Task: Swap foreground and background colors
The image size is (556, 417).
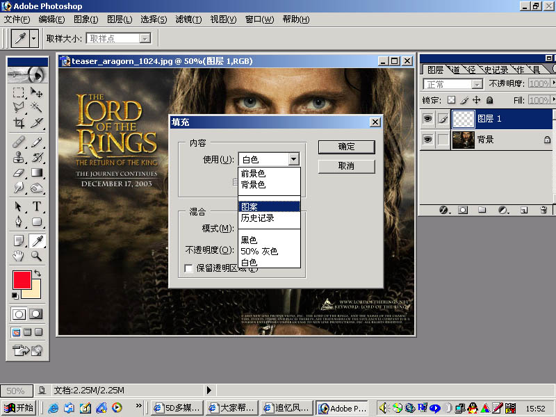Action: click(38, 273)
